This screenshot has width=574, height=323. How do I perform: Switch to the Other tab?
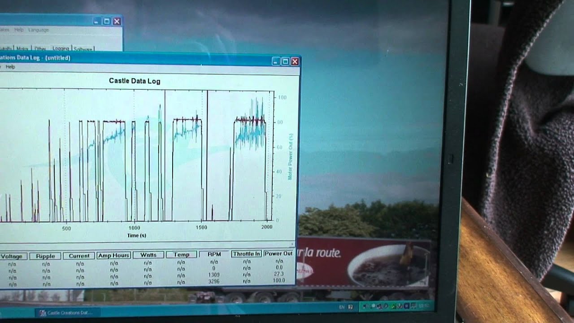(40, 48)
